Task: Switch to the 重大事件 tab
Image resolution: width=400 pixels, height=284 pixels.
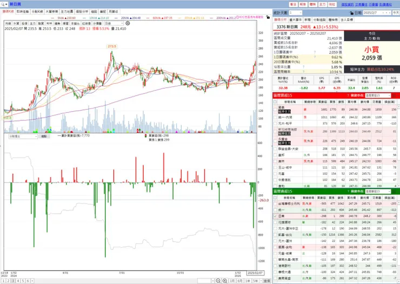Action: click(296, 20)
